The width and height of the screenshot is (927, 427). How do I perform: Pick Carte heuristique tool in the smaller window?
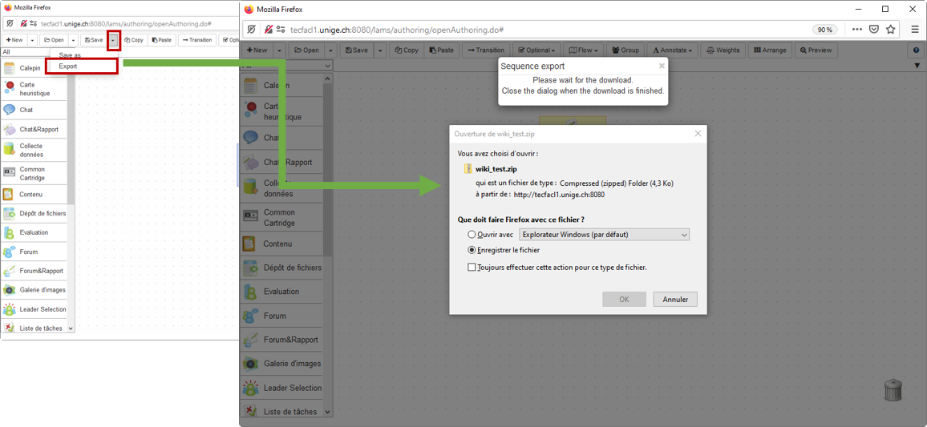34,89
